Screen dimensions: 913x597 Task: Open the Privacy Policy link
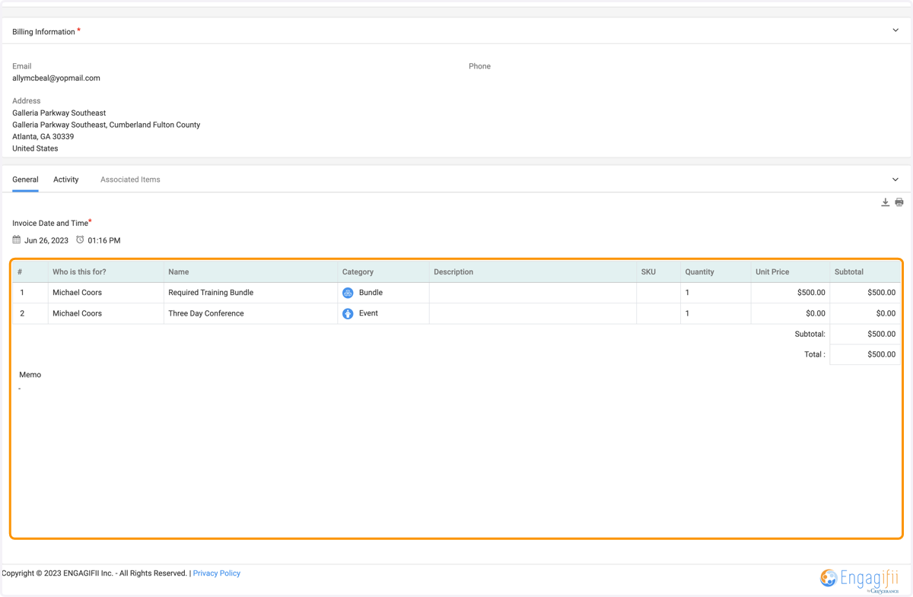217,573
